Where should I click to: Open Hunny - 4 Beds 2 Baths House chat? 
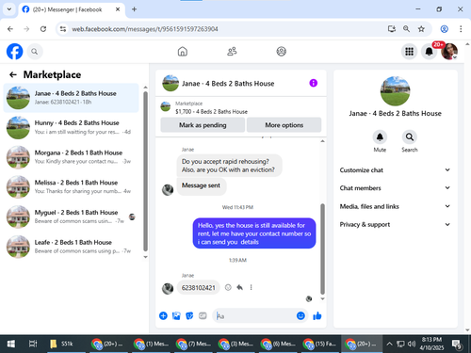[71, 127]
